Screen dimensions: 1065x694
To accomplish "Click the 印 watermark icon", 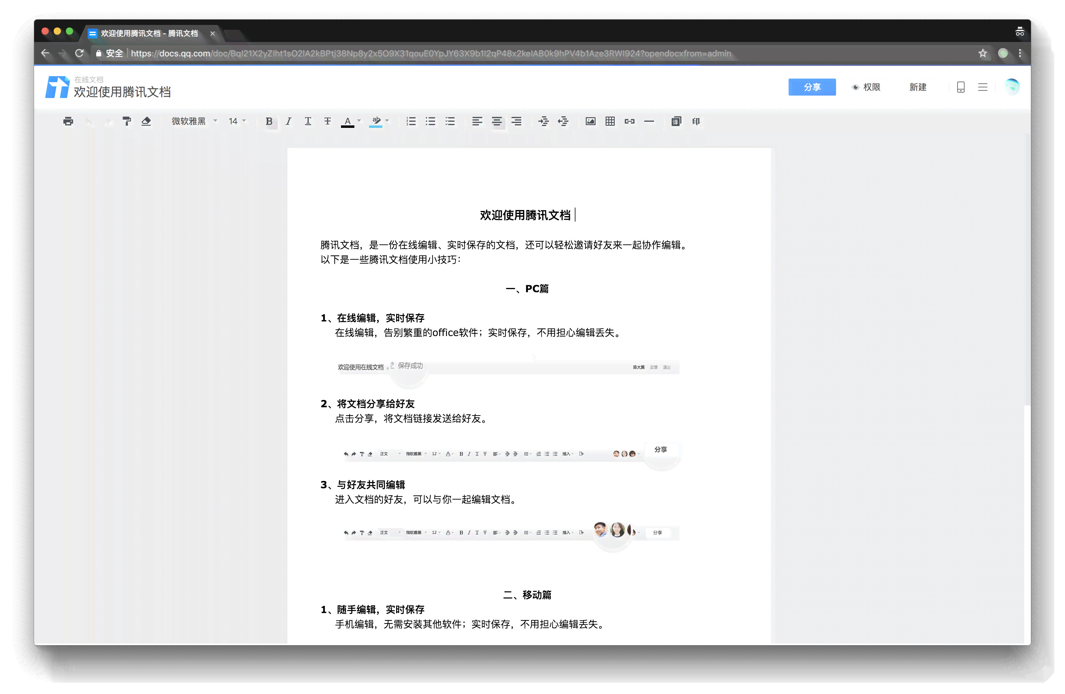I will 696,121.
